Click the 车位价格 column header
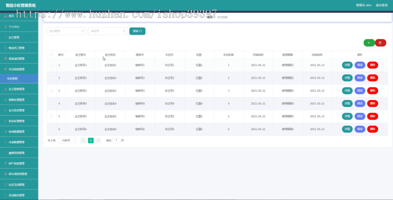 coord(228,55)
